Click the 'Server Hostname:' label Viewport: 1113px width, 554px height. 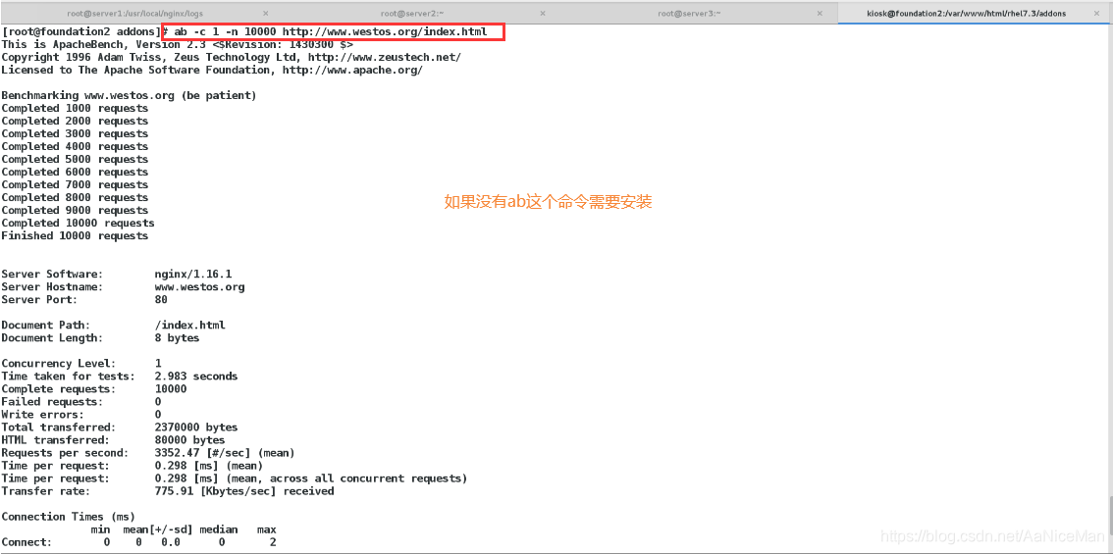coord(53,287)
